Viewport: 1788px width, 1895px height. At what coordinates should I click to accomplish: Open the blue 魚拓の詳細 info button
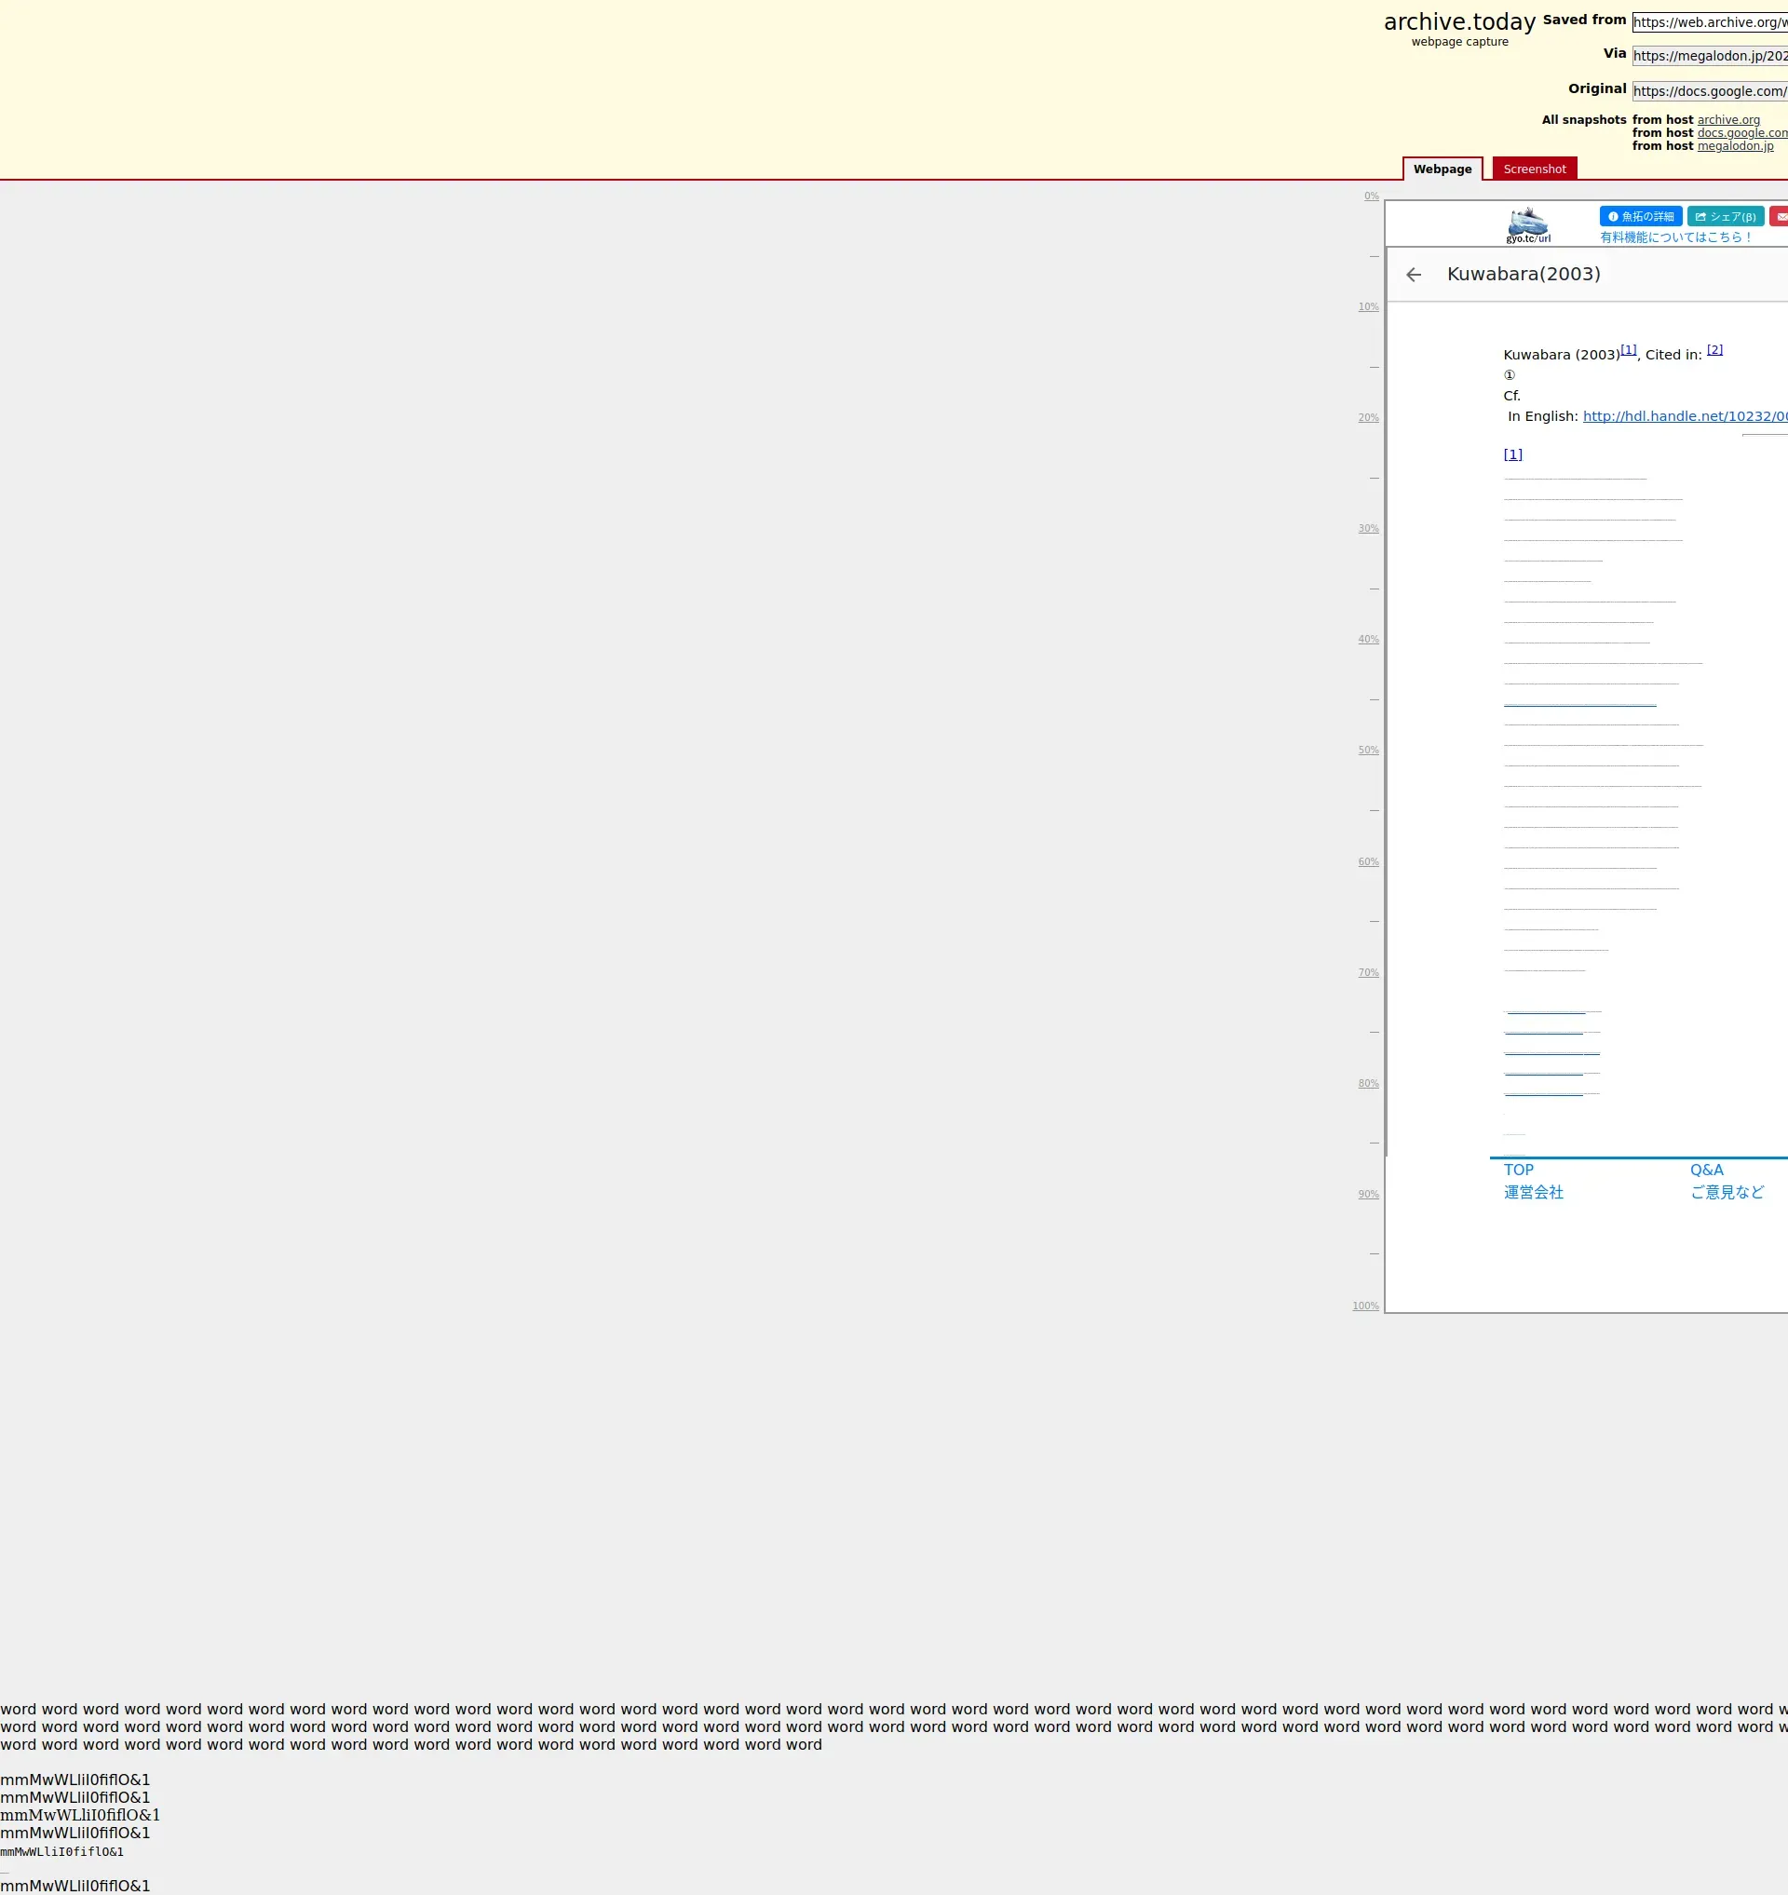click(x=1640, y=216)
